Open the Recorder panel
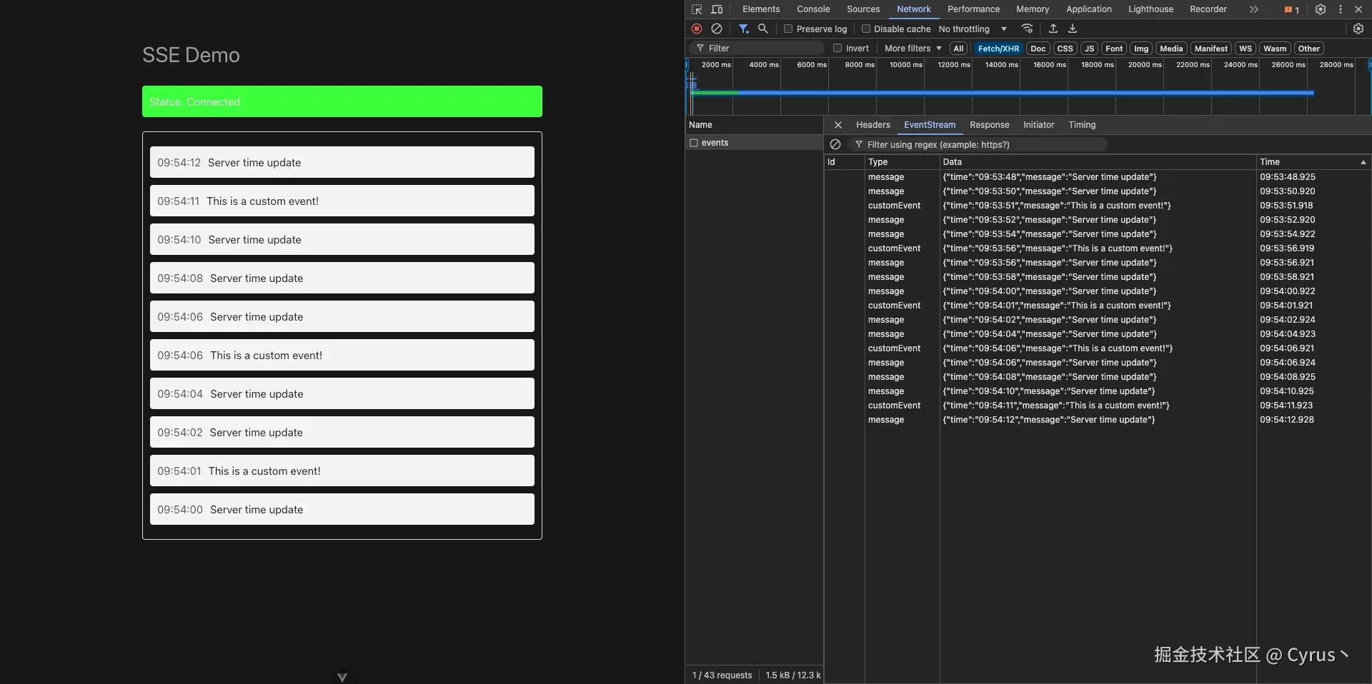 (x=1208, y=9)
